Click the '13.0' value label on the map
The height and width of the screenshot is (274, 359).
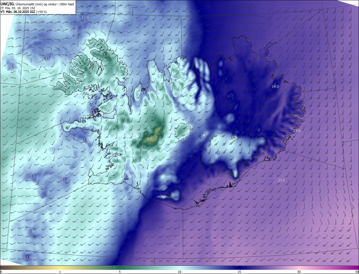pyautogui.click(x=85, y=17)
